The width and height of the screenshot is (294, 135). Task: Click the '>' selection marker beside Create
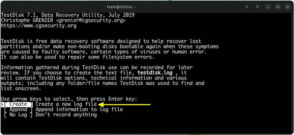coord(2,104)
